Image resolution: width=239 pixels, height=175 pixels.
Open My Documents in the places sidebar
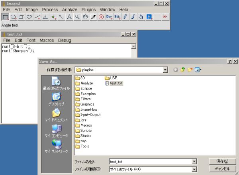pyautogui.click(x=56, y=115)
